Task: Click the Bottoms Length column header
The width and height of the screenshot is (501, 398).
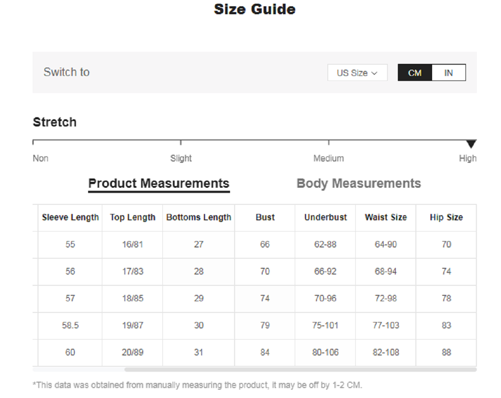Action: pyautogui.click(x=198, y=217)
